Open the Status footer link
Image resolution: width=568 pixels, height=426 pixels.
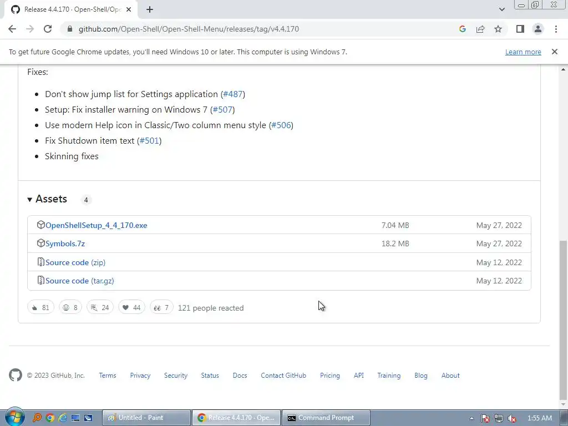(x=210, y=376)
